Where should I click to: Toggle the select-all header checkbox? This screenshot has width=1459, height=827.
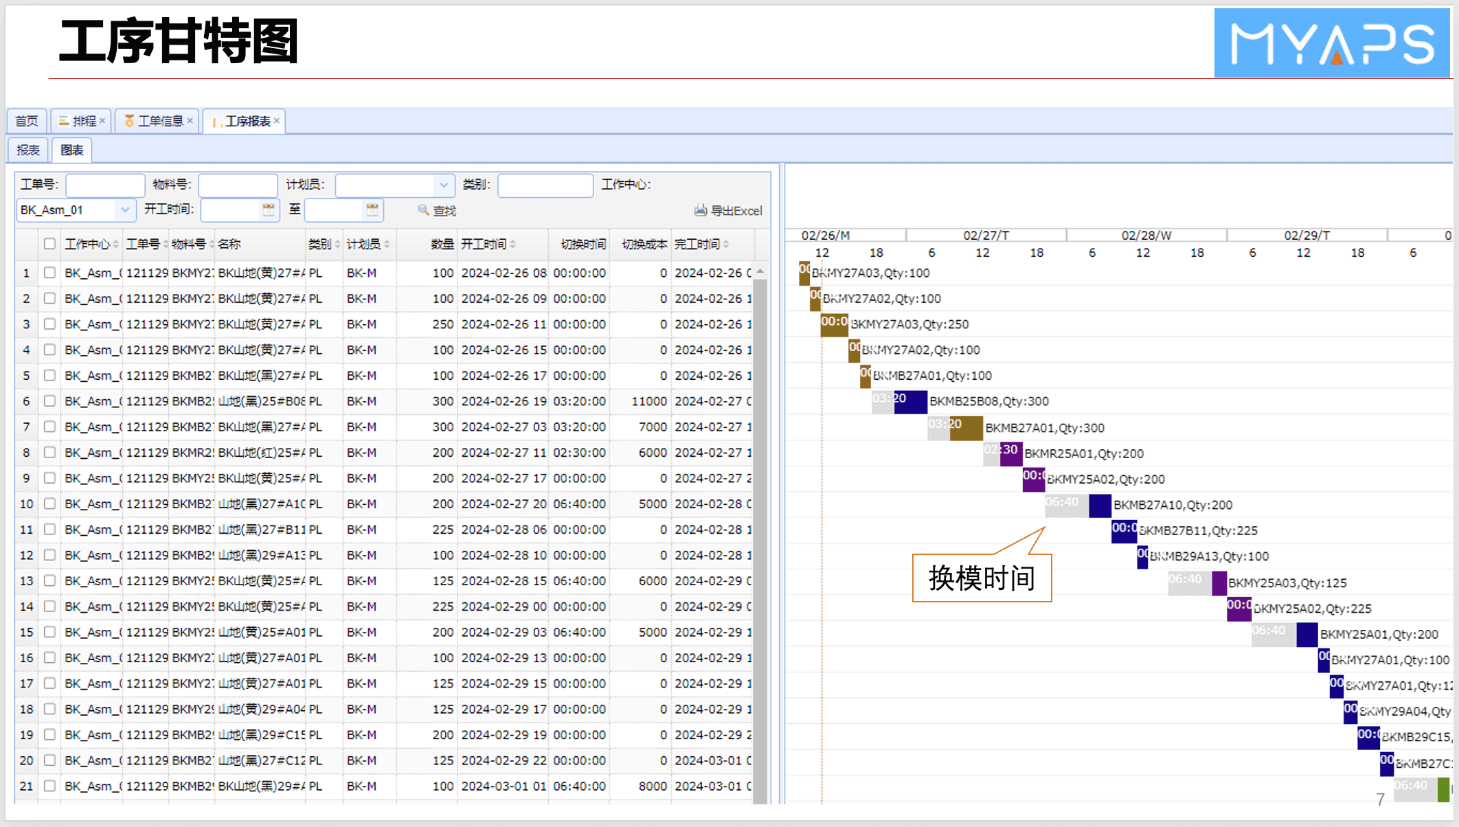pyautogui.click(x=49, y=244)
